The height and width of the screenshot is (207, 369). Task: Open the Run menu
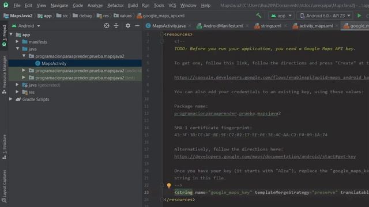coord(146,5)
